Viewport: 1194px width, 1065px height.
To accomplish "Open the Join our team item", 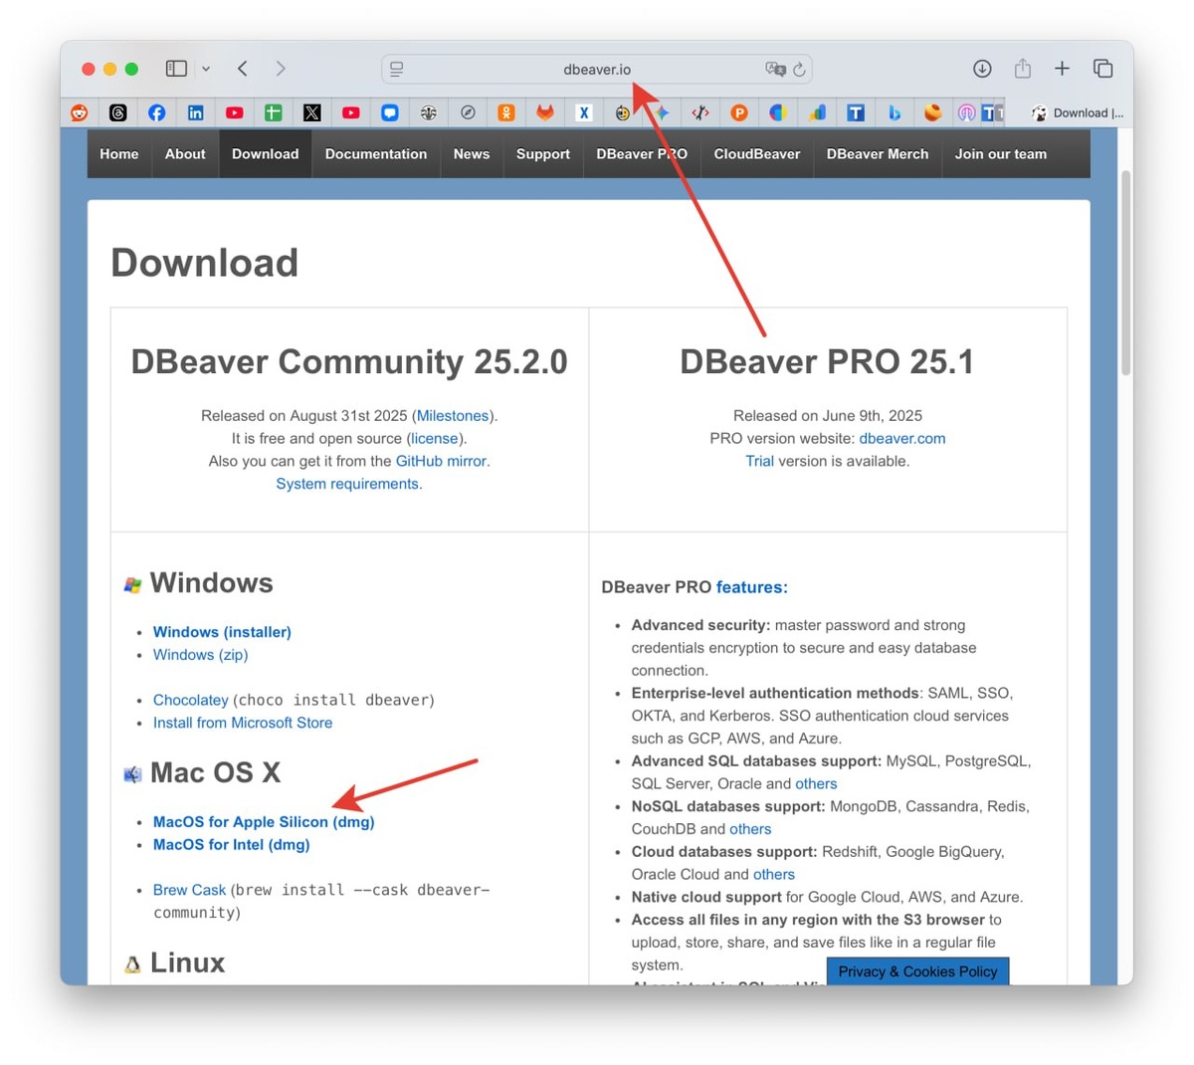I will (x=1001, y=154).
